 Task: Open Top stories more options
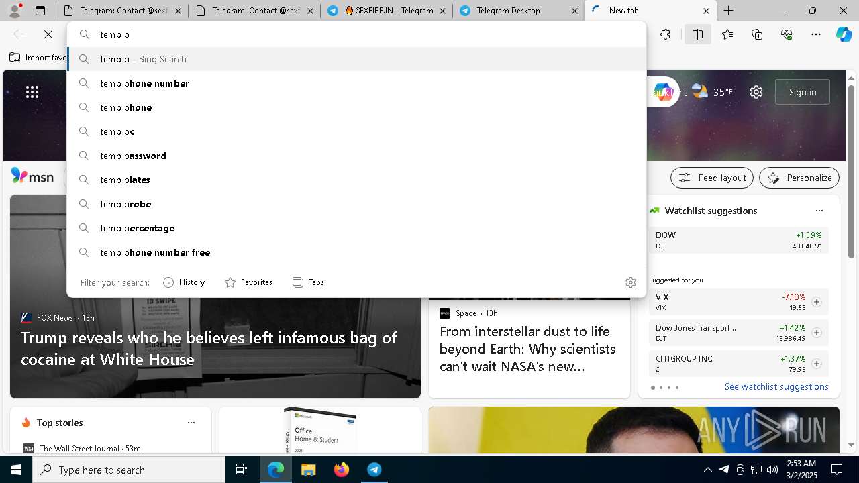click(191, 423)
